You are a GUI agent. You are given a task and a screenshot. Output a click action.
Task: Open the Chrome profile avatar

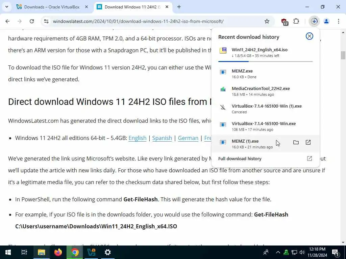pyautogui.click(x=326, y=21)
